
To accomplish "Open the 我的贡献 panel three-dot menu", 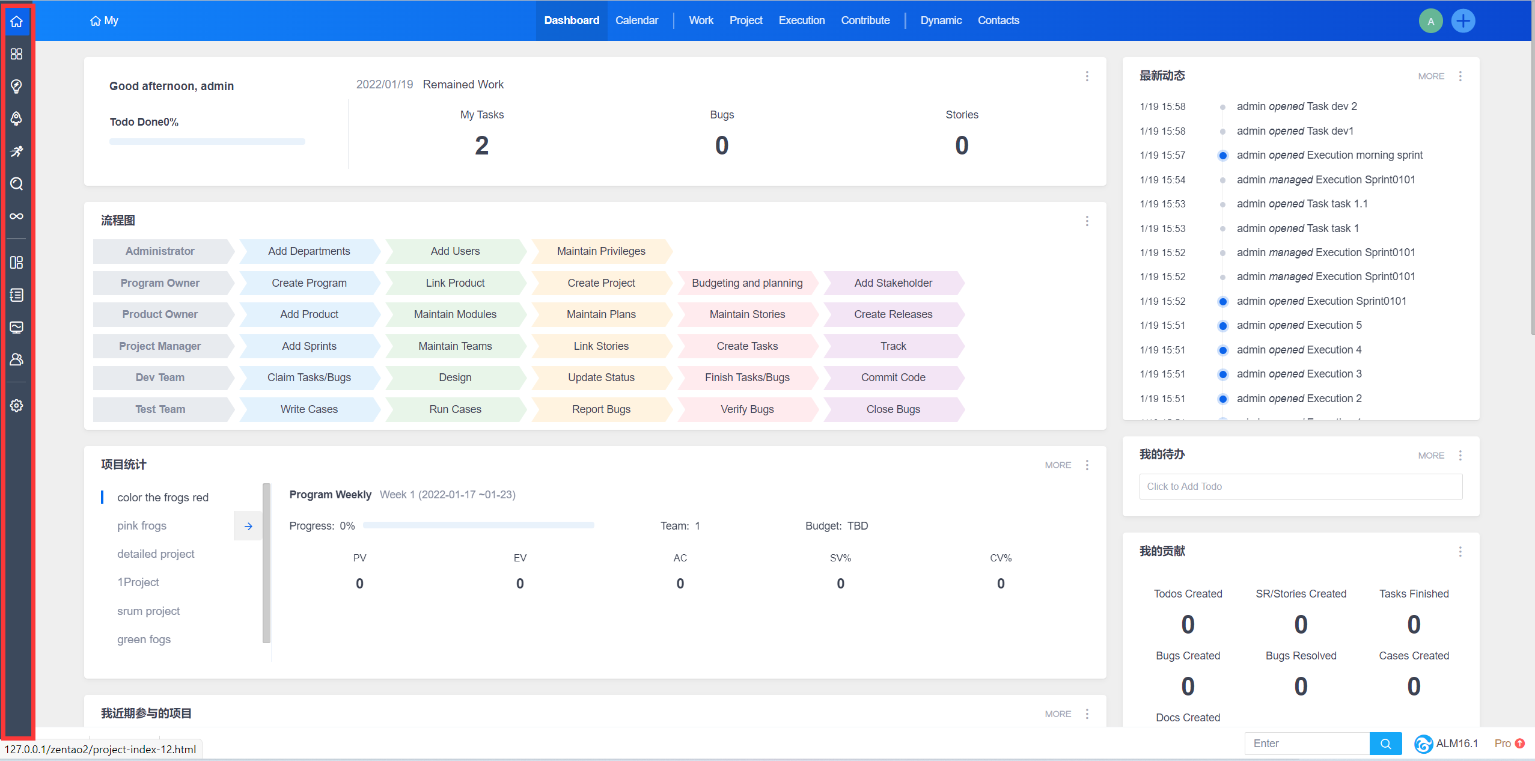I will click(x=1460, y=552).
